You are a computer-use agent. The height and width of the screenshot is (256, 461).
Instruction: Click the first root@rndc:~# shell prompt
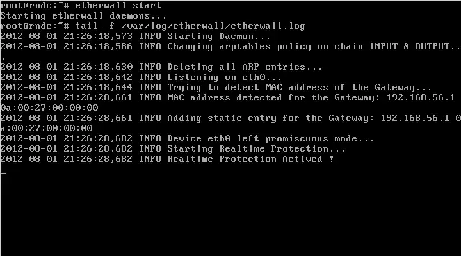tap(35, 6)
